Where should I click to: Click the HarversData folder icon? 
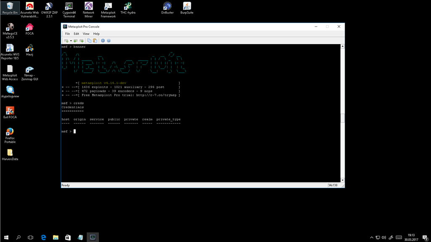tap(10, 154)
